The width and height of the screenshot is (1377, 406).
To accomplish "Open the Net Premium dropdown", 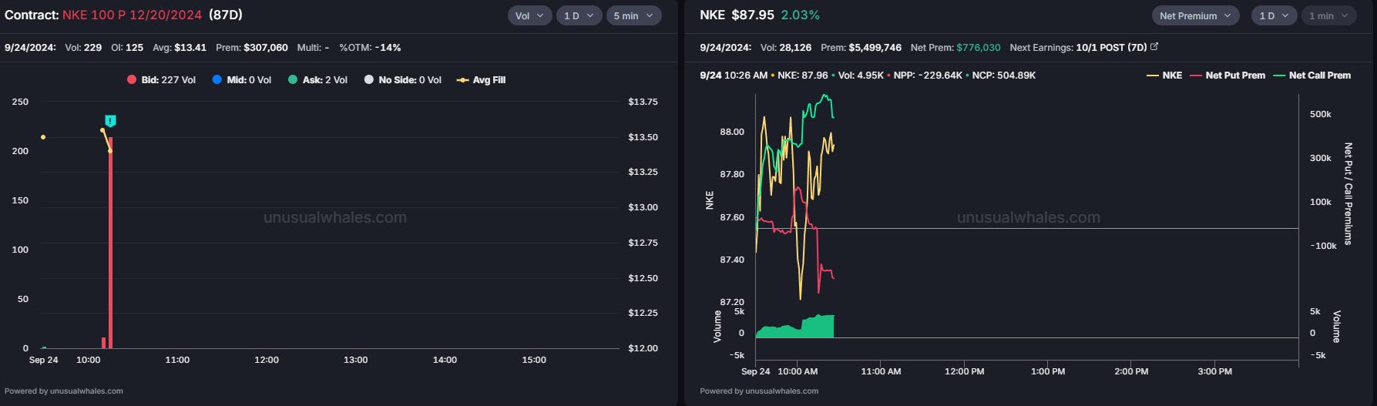I will click(1196, 15).
